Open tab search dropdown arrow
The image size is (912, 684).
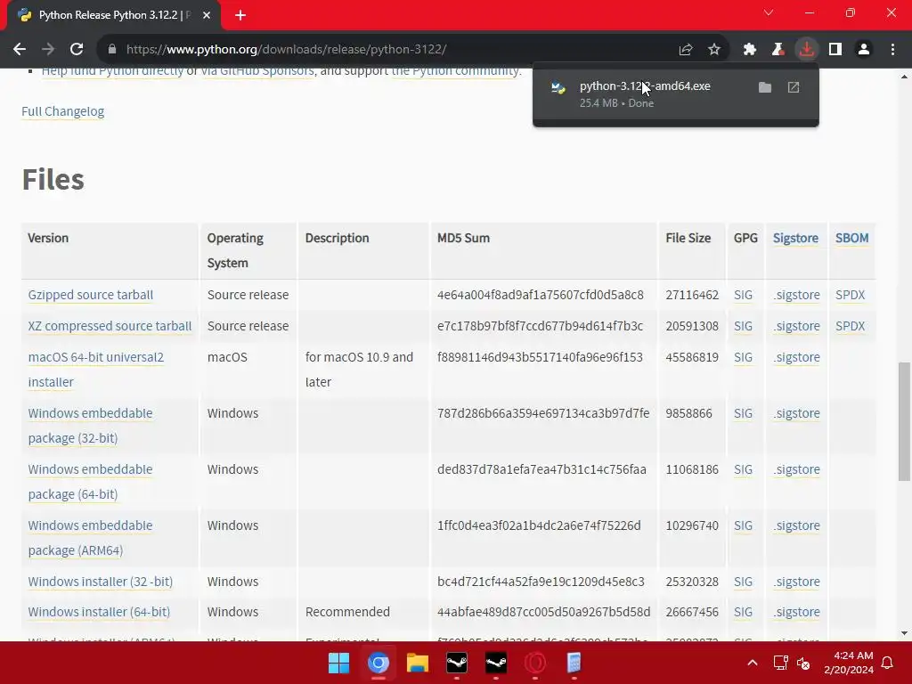pos(769,12)
